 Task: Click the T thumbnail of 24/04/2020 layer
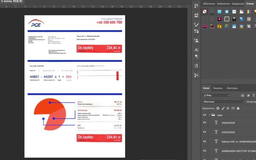pos(216,122)
